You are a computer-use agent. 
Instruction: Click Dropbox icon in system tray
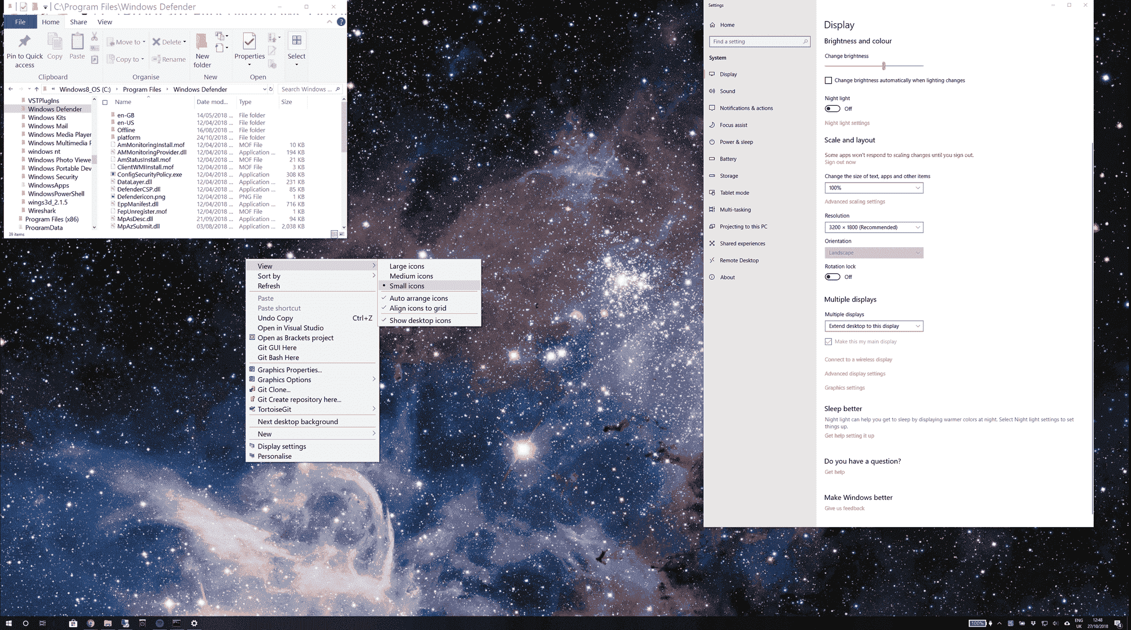click(1033, 623)
